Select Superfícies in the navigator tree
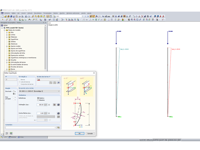 (14, 39)
